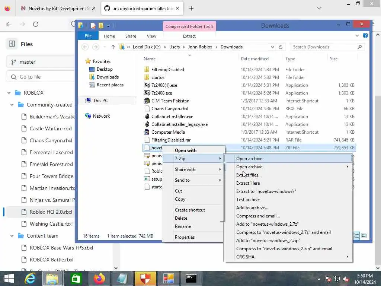This screenshot has width=381, height=286.
Task: Expand the CRC SHA submenu
Action: click(288, 257)
